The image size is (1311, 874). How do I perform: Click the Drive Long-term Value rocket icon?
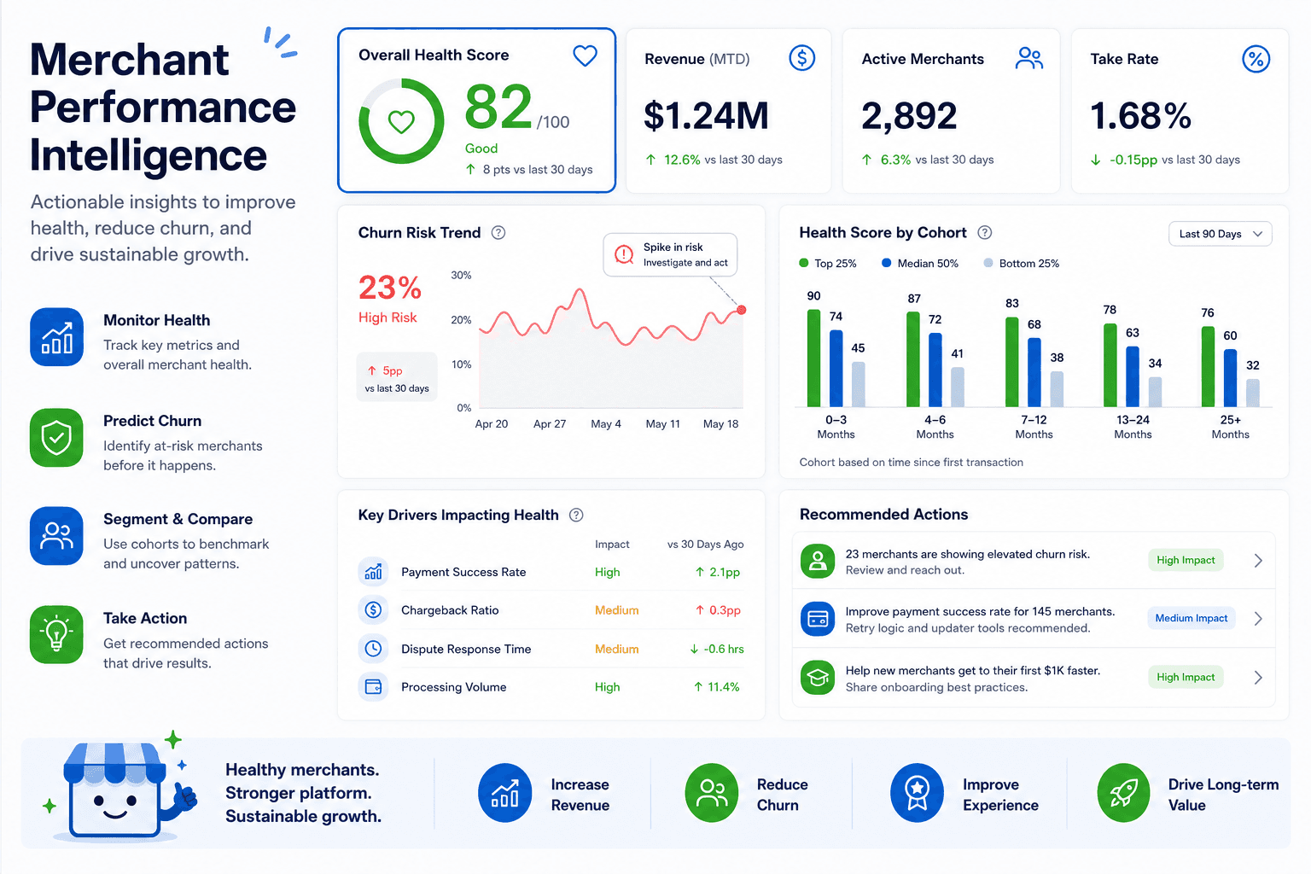tap(1123, 793)
